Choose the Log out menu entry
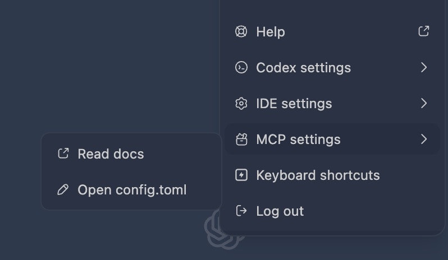 pyautogui.click(x=280, y=211)
